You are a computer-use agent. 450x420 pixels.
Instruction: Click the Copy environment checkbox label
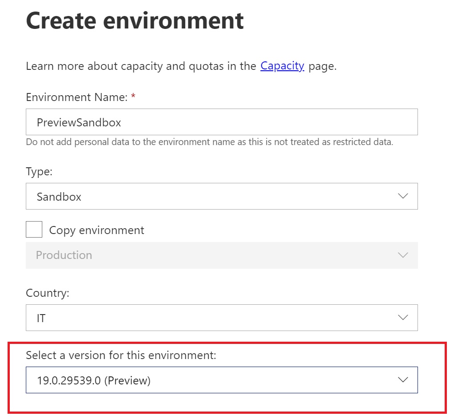click(97, 230)
